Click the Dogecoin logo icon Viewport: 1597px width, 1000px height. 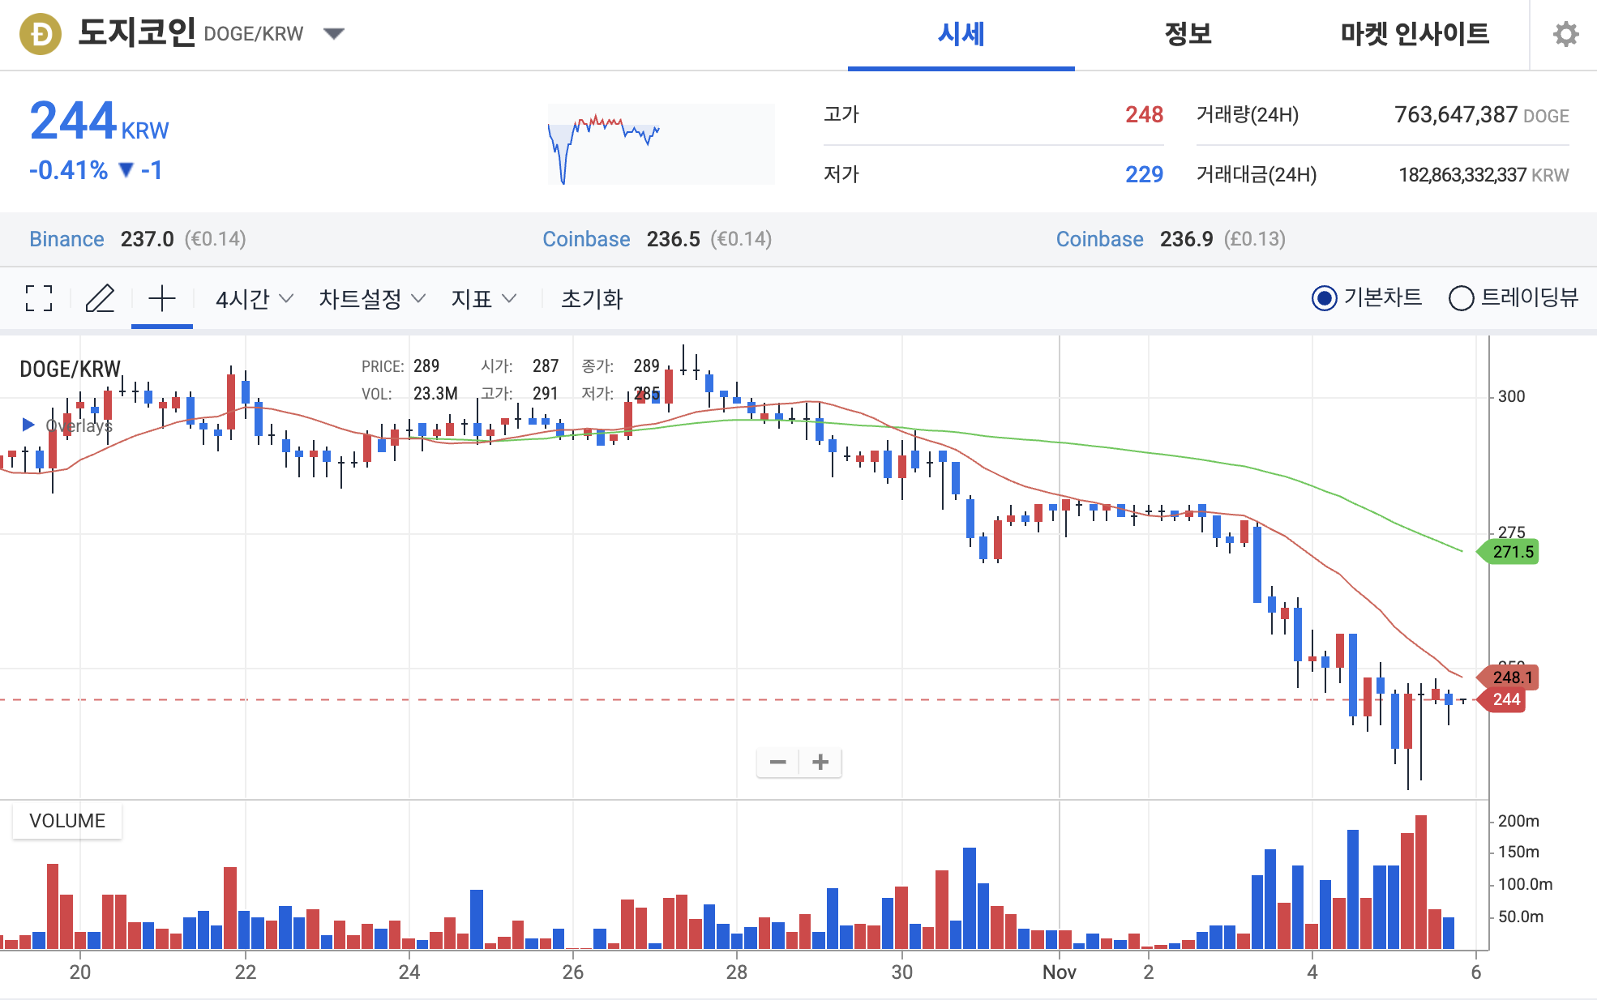(41, 34)
